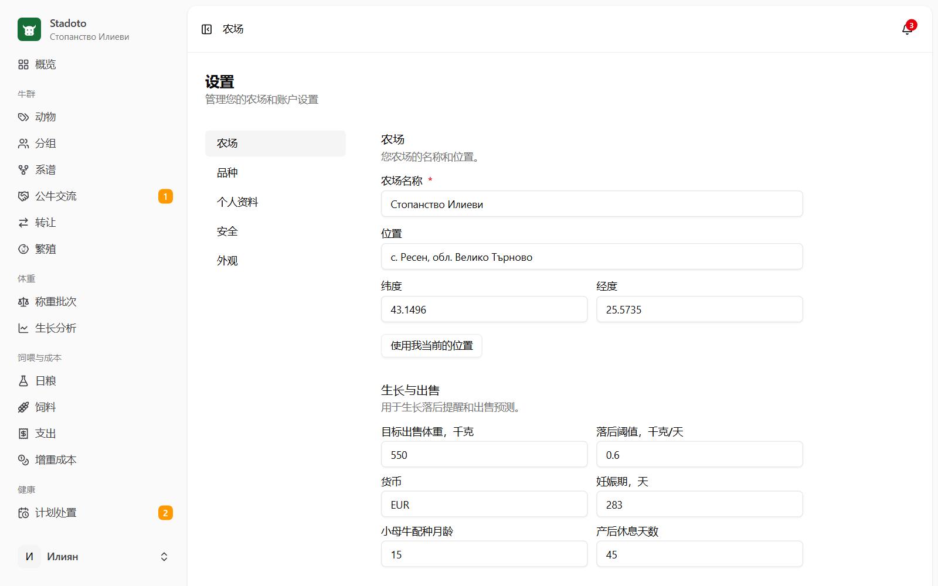Click the 货币 field showing EUR
The height and width of the screenshot is (586, 938).
click(x=484, y=505)
